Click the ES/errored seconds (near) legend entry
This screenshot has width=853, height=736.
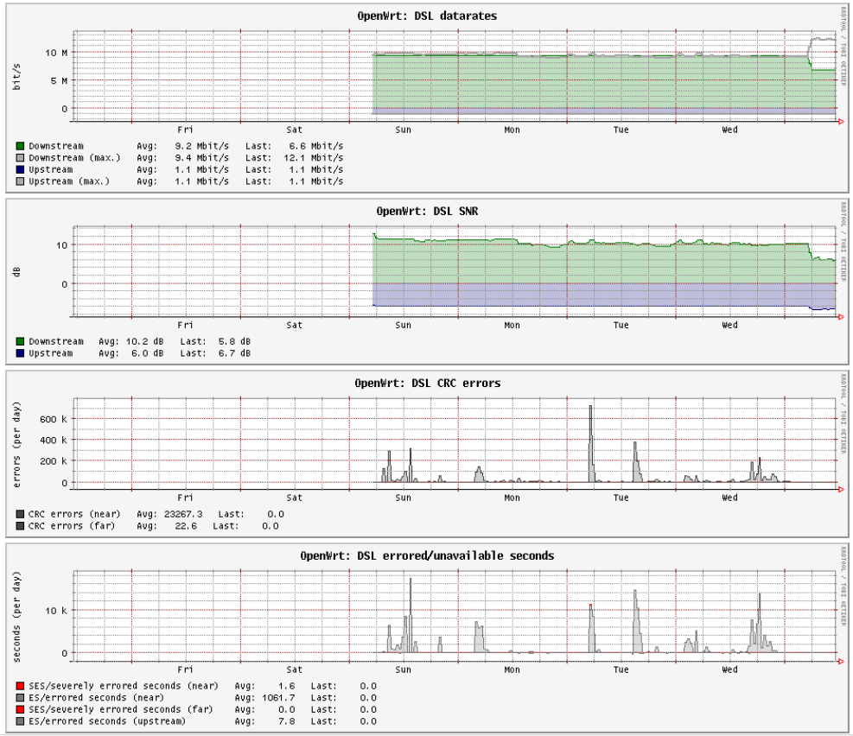[90, 697]
